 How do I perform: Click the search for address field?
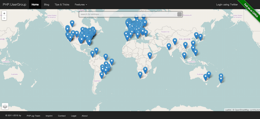click(x=128, y=14)
